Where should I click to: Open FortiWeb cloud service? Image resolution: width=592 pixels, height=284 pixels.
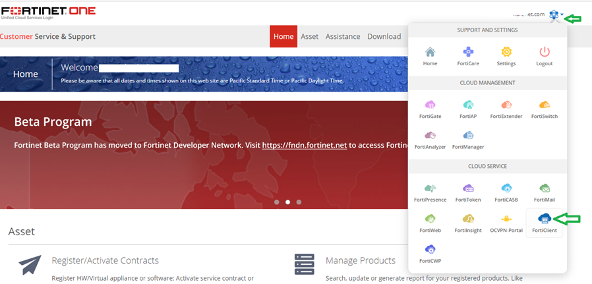pyautogui.click(x=430, y=219)
